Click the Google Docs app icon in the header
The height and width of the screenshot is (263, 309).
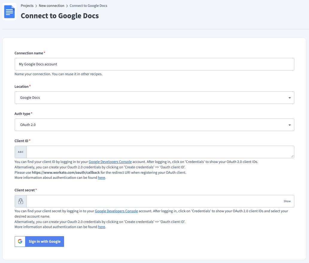click(x=9, y=12)
